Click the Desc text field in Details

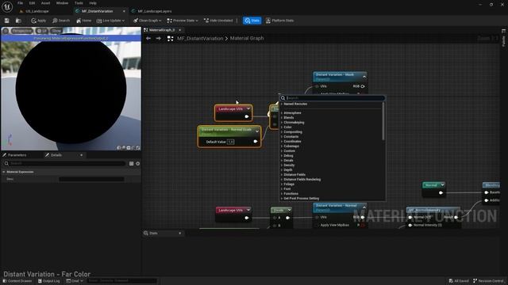pyautogui.click(x=91, y=179)
